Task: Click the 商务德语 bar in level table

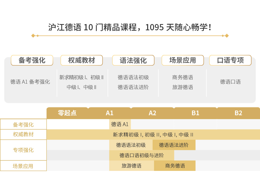Action: [x=175, y=166]
